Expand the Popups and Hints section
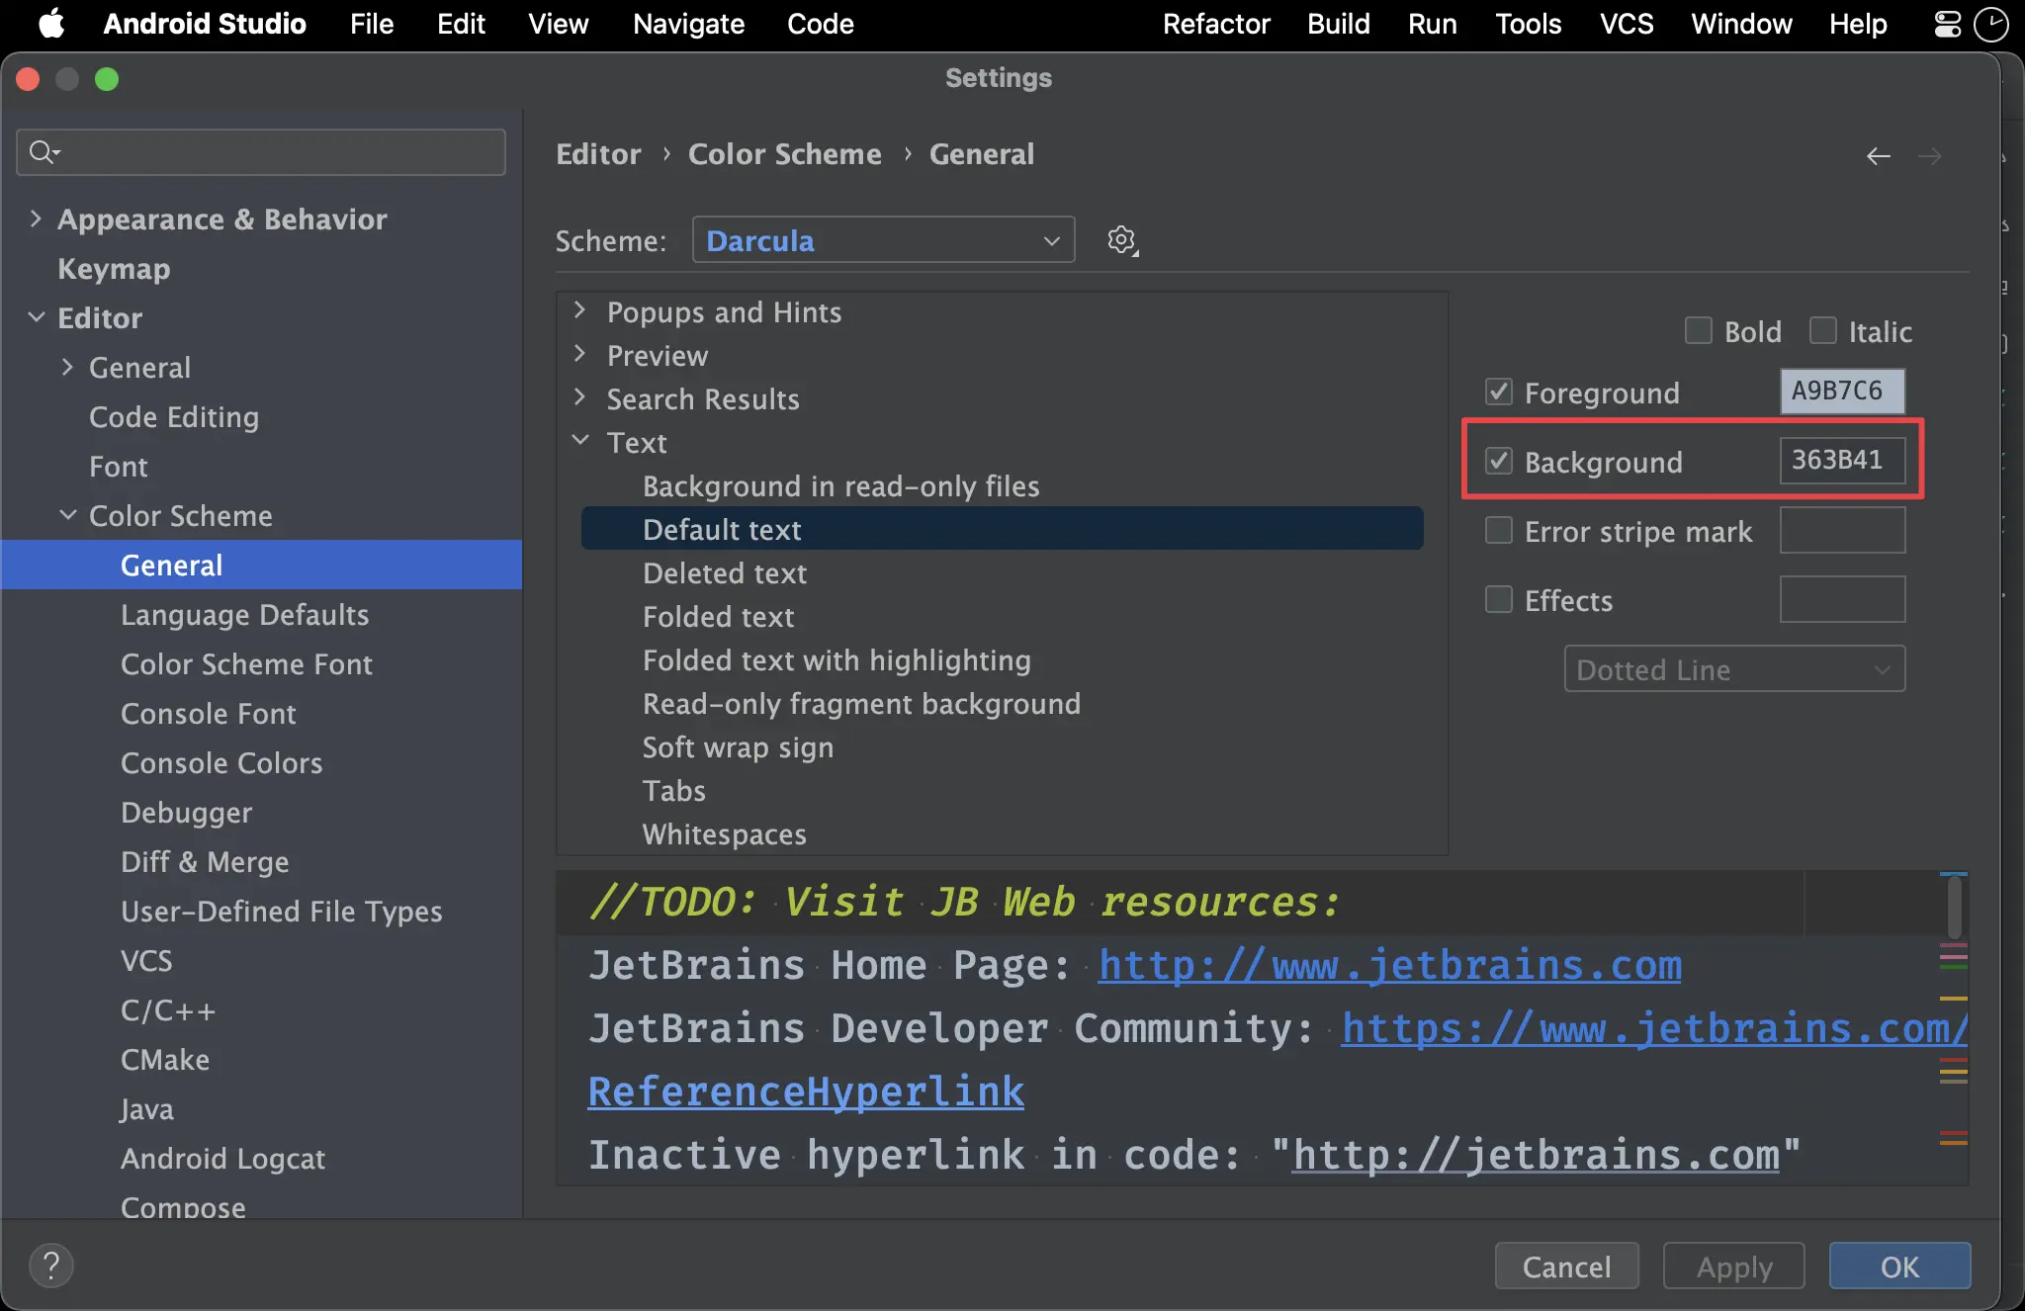Screen dimensions: 2025x1311 click(581, 311)
